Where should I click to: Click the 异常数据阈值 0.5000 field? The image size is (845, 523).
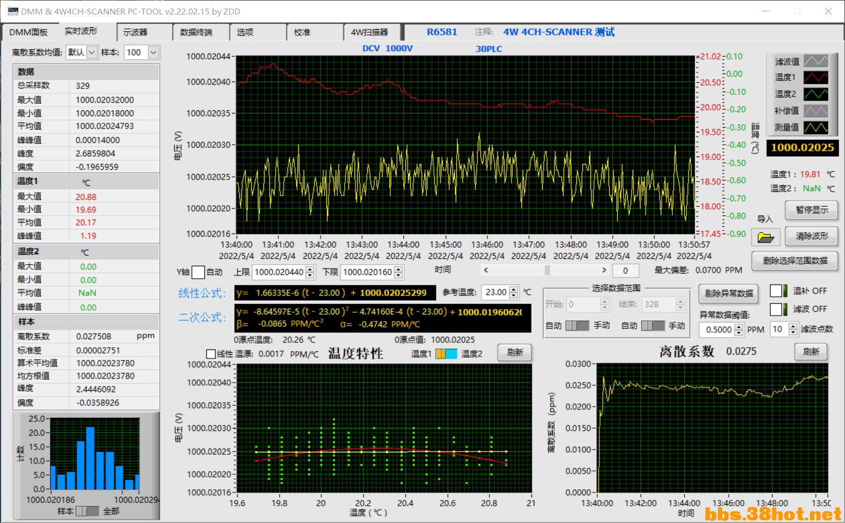(x=717, y=330)
